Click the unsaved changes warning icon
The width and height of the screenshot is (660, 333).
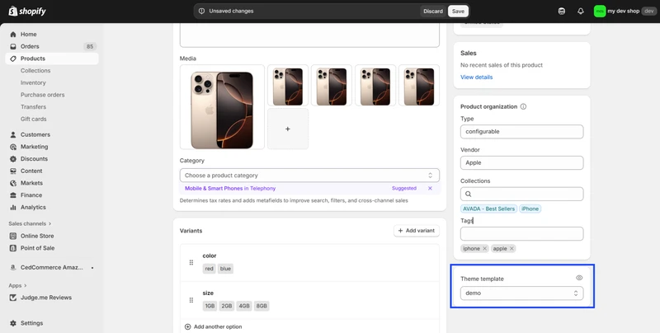(x=201, y=12)
